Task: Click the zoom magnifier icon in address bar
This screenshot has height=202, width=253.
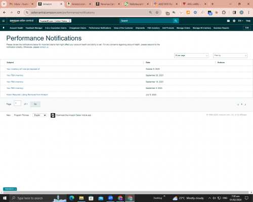Action: click(x=150, y=12)
